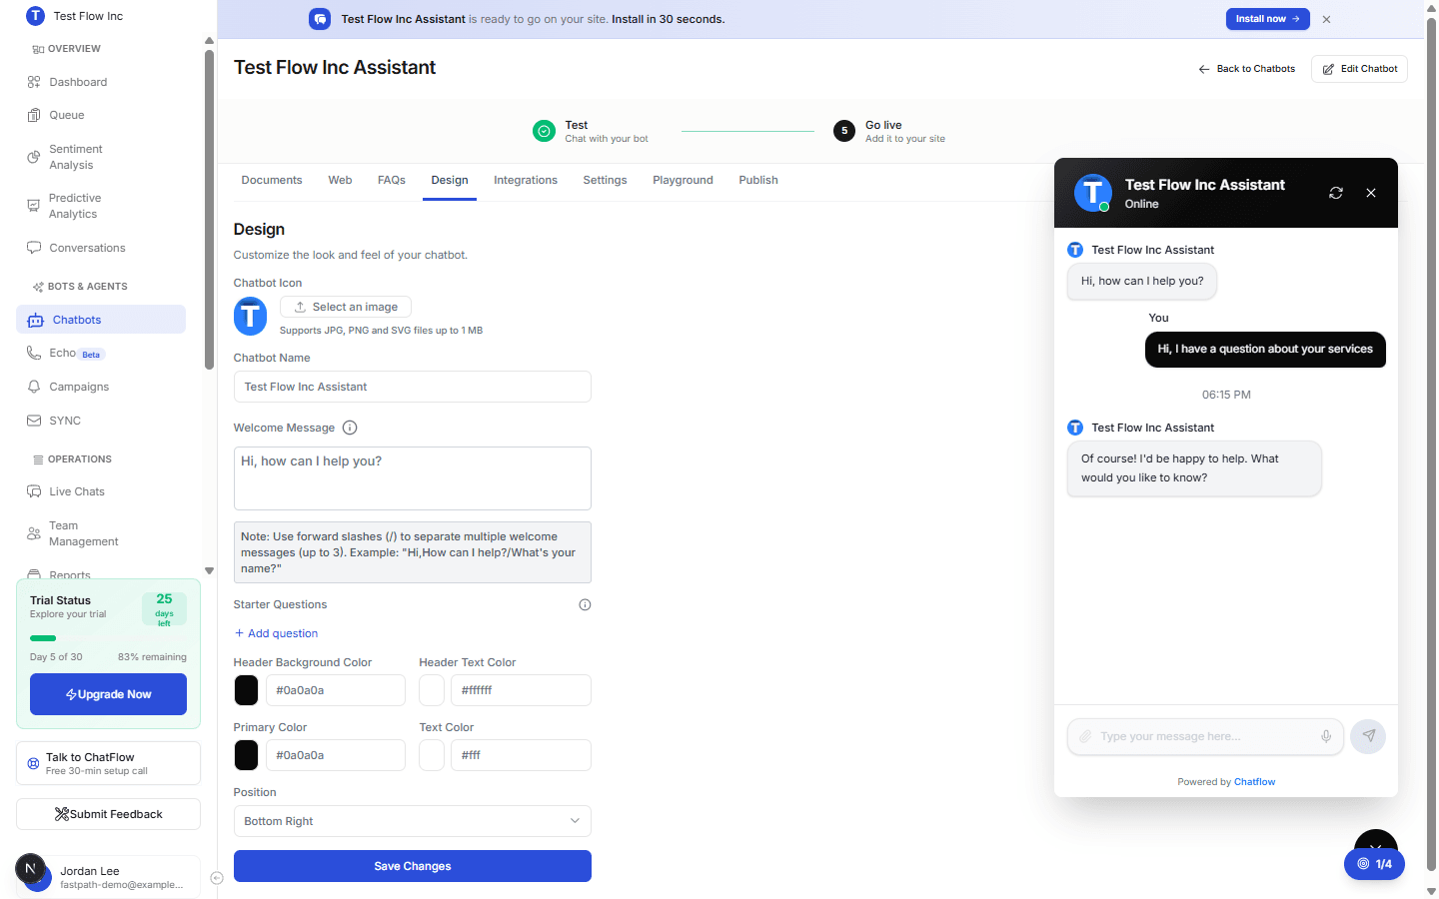Switch to the Publish tab

tap(758, 180)
